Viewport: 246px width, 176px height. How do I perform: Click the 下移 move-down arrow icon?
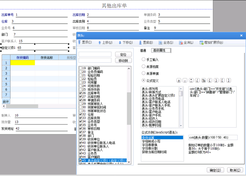point(120,43)
